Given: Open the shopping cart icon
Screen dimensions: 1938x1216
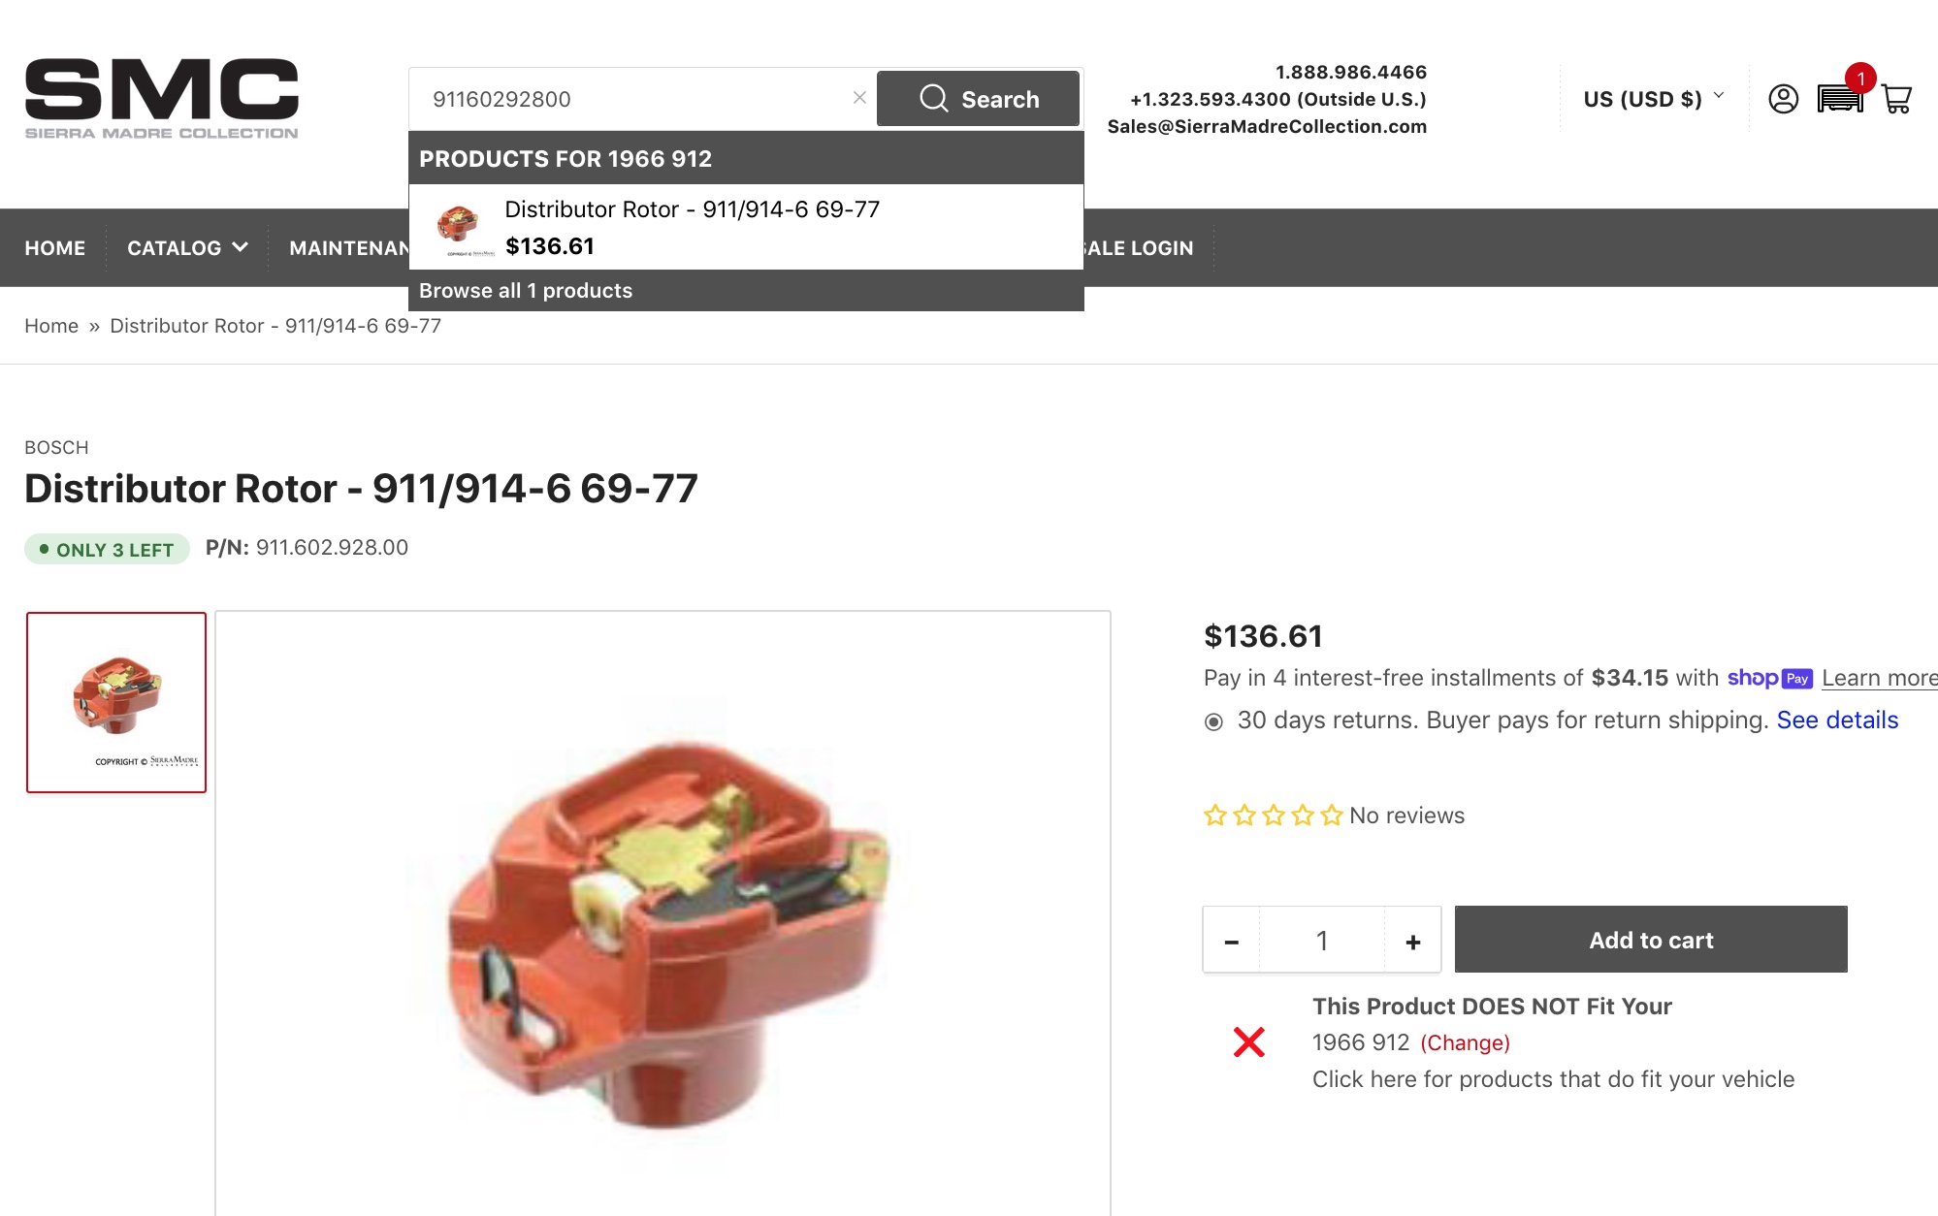Looking at the screenshot, I should point(1896,99).
